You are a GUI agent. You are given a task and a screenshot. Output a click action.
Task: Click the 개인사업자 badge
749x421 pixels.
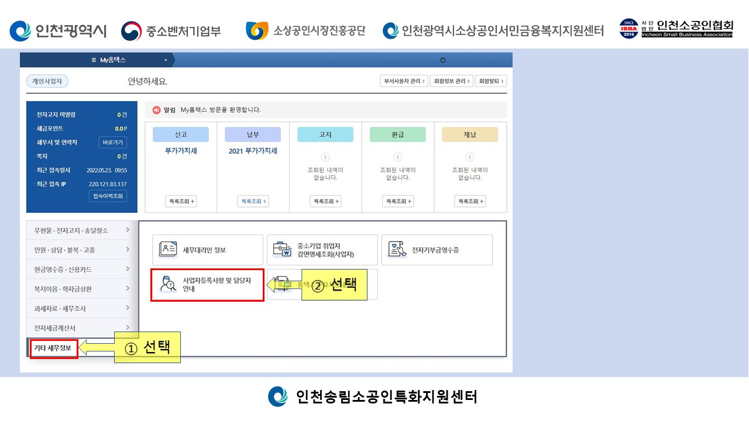[47, 81]
